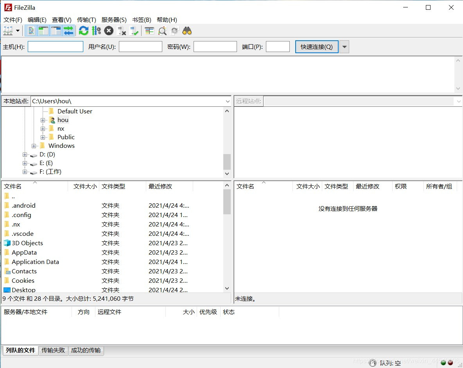
Task: Expand the Public folder in tree
Action: tap(43, 137)
